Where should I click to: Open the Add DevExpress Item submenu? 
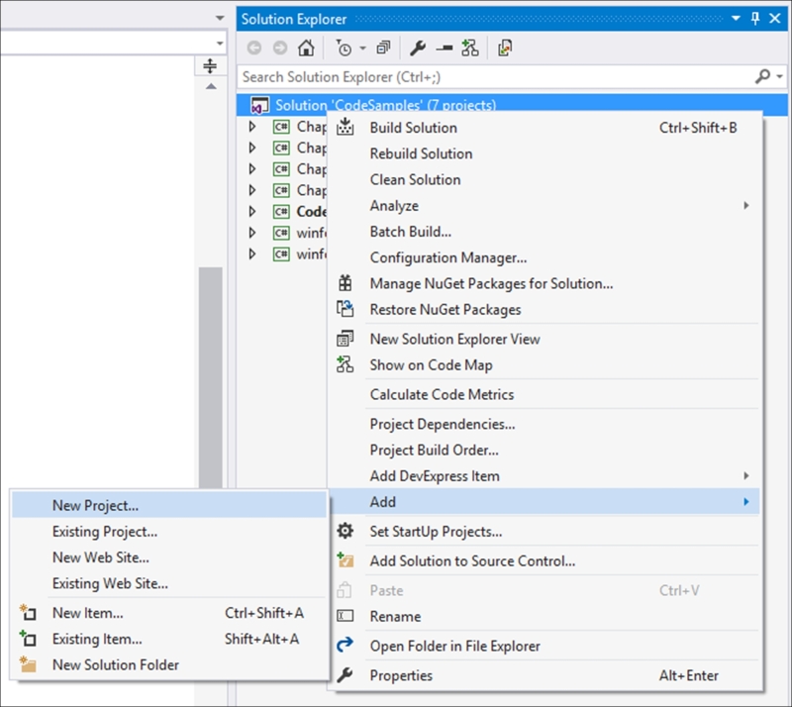[x=544, y=476]
